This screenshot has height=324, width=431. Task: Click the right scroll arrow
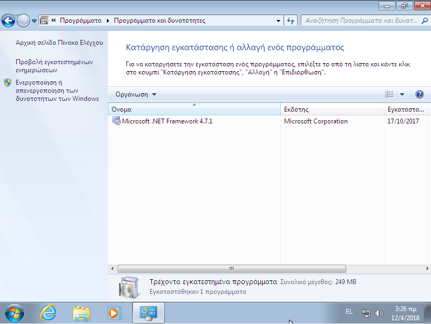(427, 268)
